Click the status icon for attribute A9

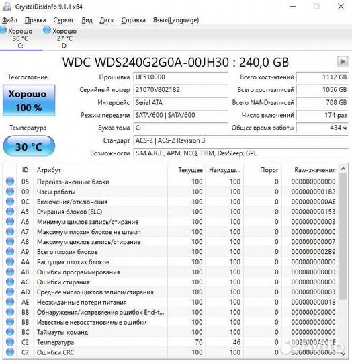(x=10, y=251)
